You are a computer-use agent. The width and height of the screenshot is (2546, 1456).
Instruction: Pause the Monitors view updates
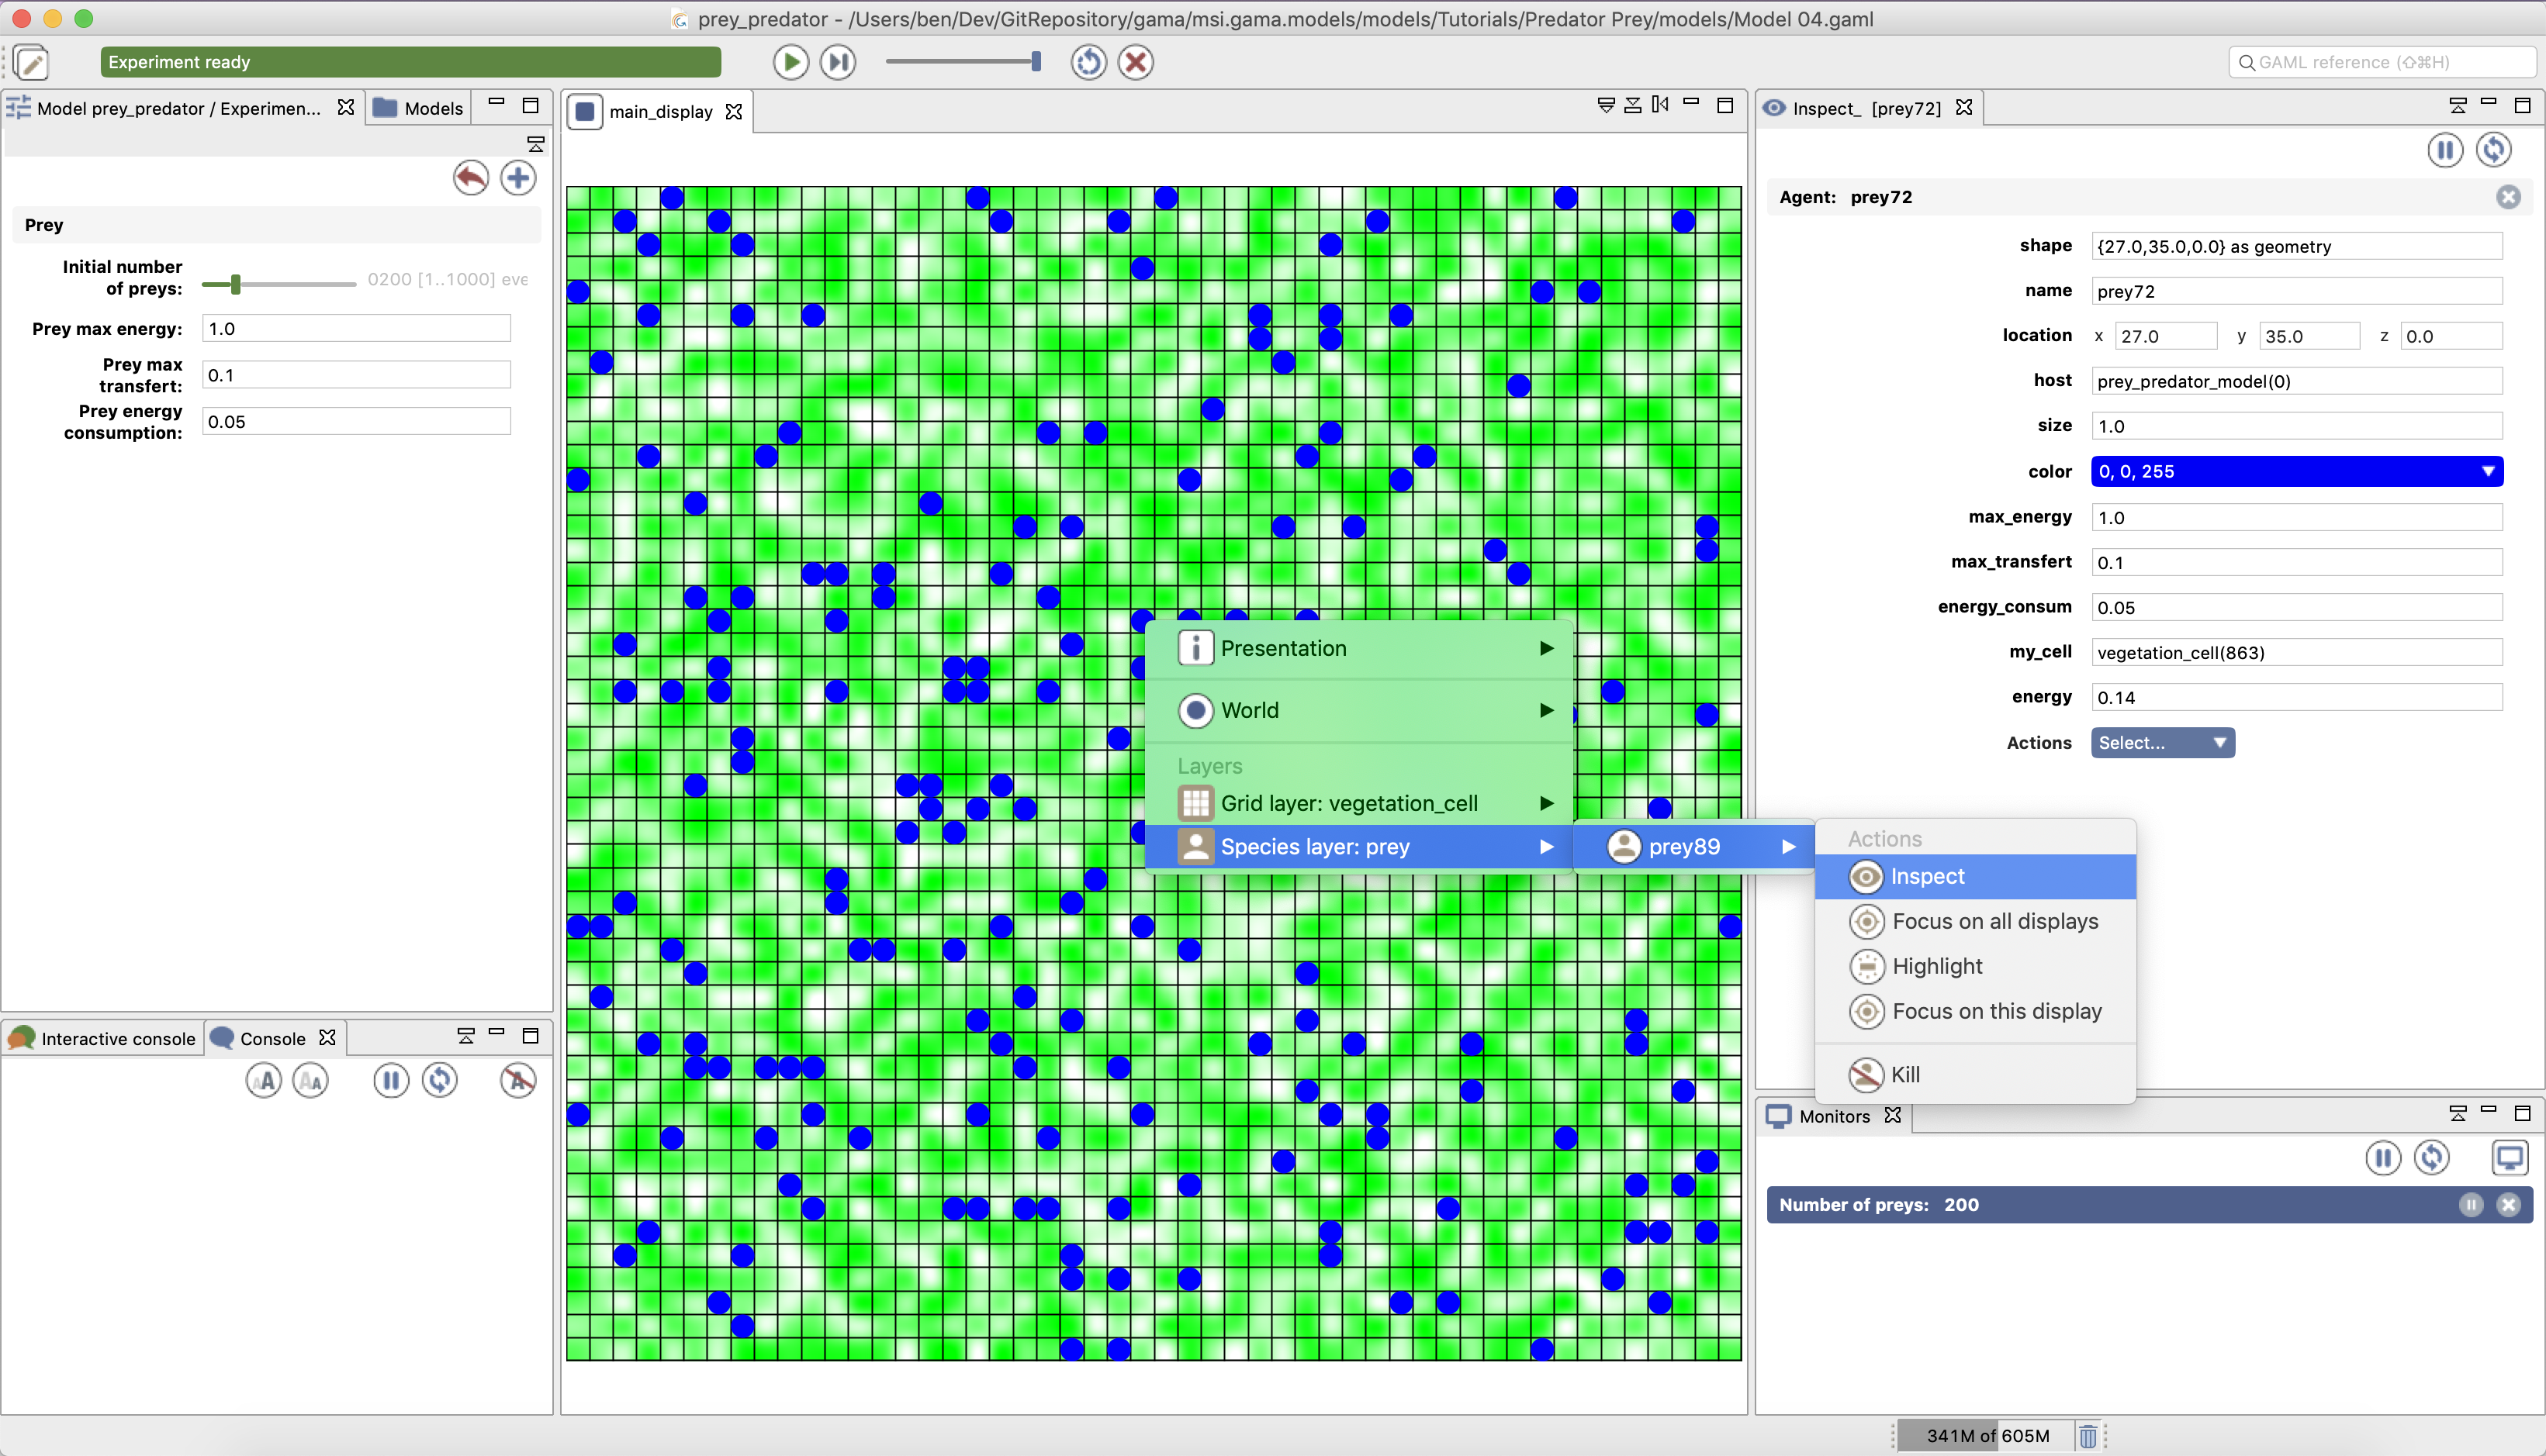pos(2383,1158)
